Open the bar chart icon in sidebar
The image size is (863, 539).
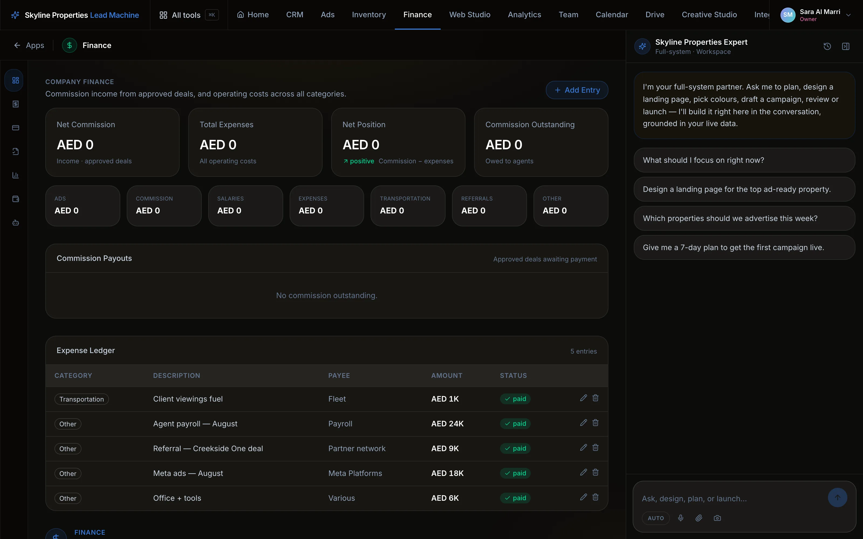pyautogui.click(x=15, y=175)
